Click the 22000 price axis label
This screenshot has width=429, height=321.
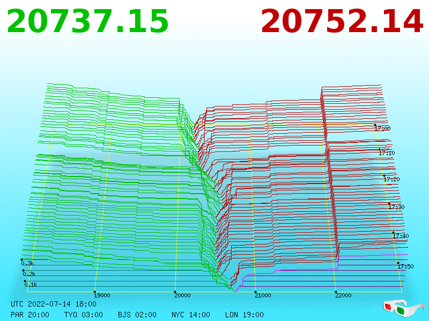click(343, 295)
